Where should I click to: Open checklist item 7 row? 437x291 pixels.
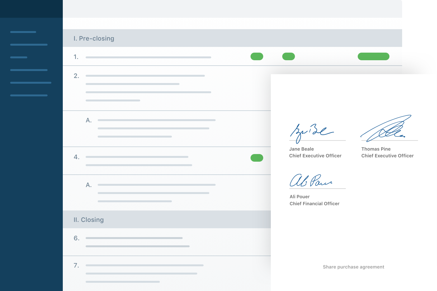pyautogui.click(x=167, y=274)
